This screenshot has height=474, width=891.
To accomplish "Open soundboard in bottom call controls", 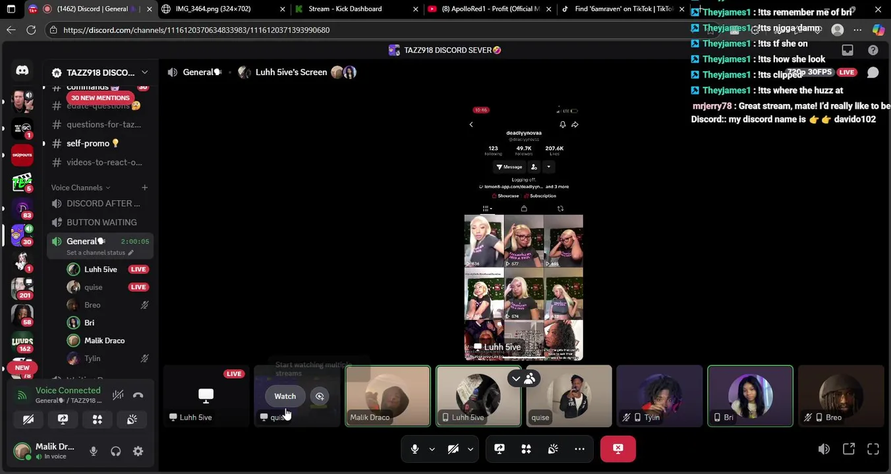I will (553, 449).
